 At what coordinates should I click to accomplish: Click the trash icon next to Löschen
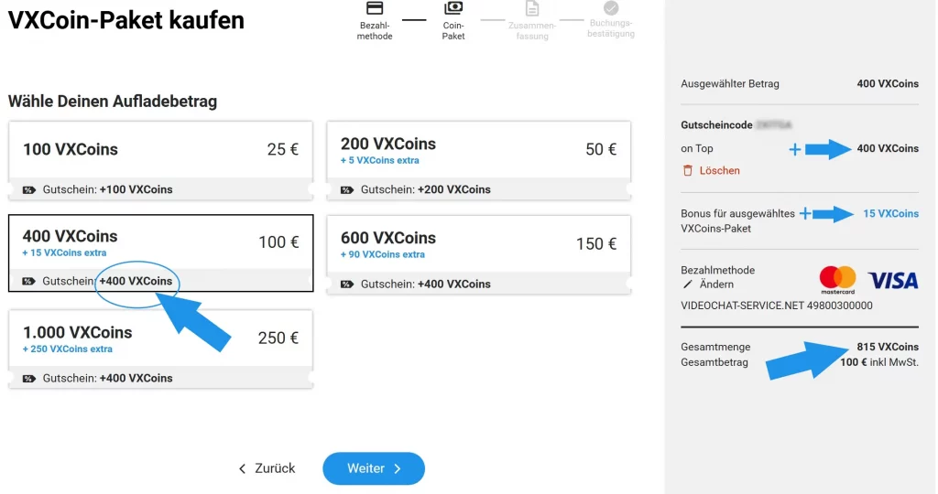687,171
